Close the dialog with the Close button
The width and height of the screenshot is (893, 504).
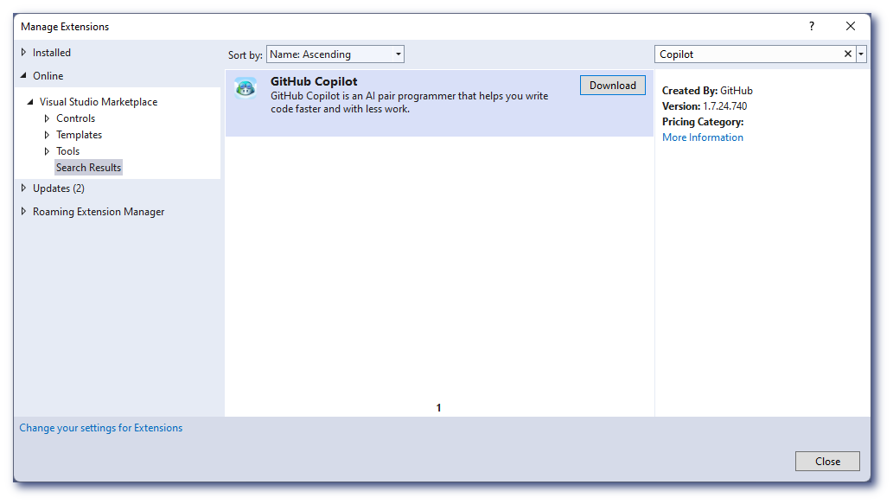[827, 462]
